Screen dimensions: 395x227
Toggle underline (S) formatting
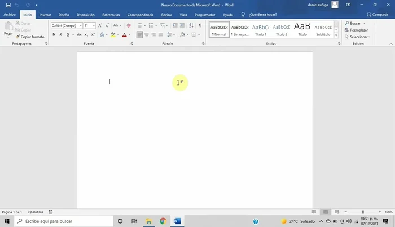(x=68, y=35)
